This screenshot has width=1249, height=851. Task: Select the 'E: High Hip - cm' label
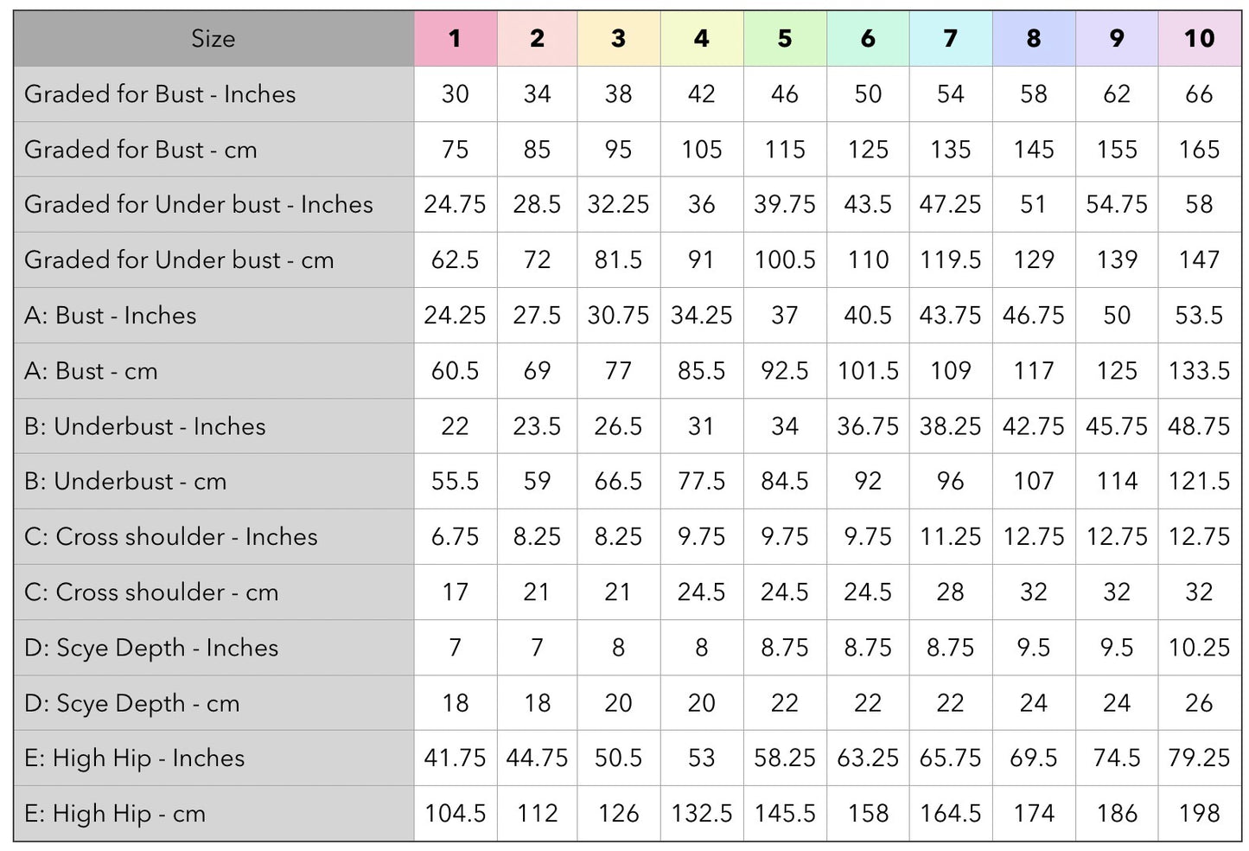[x=115, y=814]
